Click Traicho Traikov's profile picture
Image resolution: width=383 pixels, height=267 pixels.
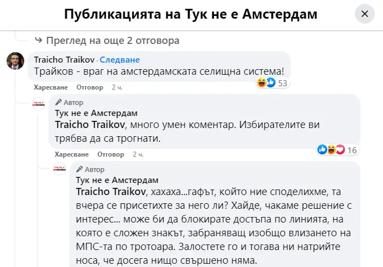[15, 60]
